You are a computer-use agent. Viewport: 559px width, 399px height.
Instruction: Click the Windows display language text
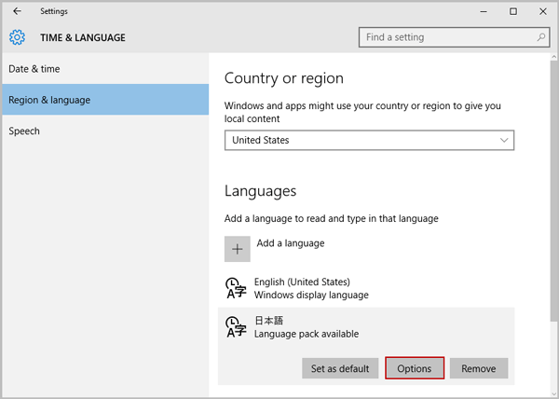tap(311, 295)
